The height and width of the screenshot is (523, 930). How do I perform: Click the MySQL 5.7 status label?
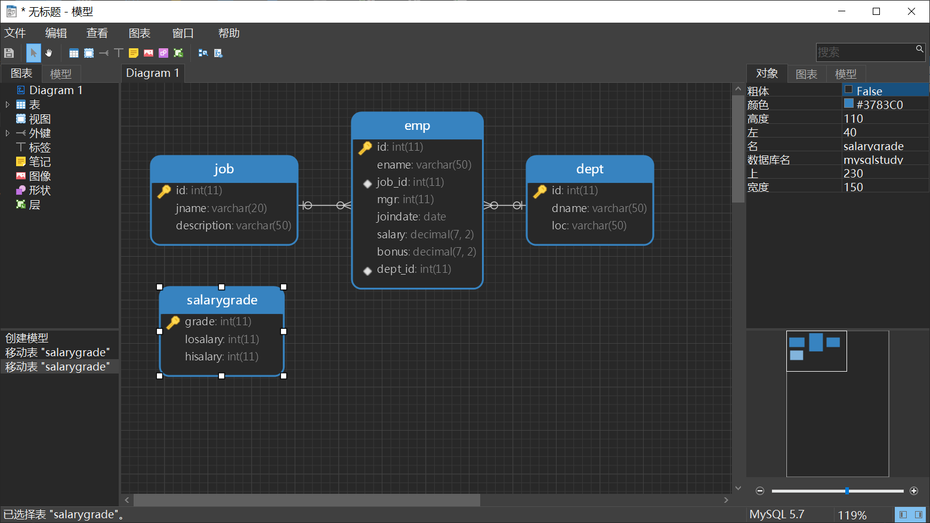[777, 515]
